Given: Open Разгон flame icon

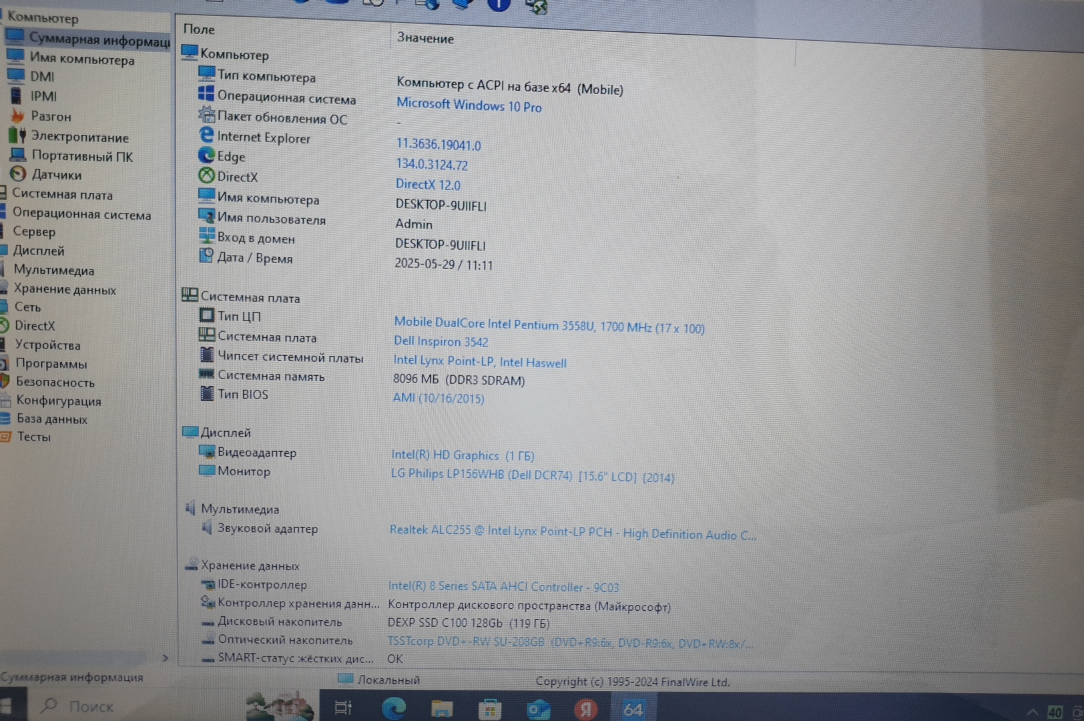Looking at the screenshot, I should [18, 115].
